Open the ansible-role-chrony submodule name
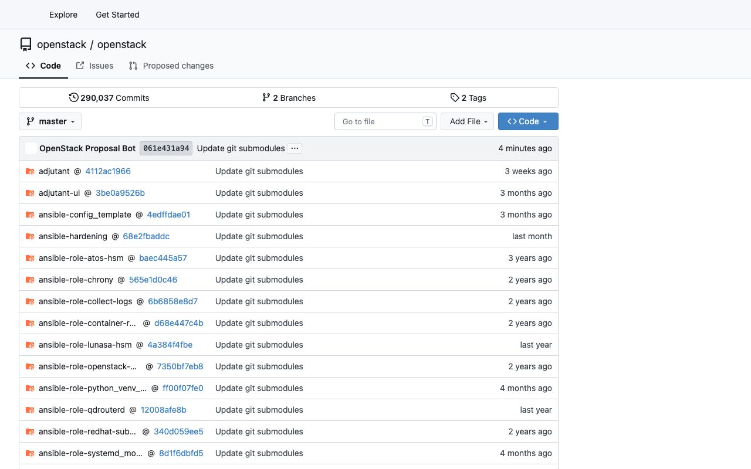This screenshot has width=751, height=469. 76,280
